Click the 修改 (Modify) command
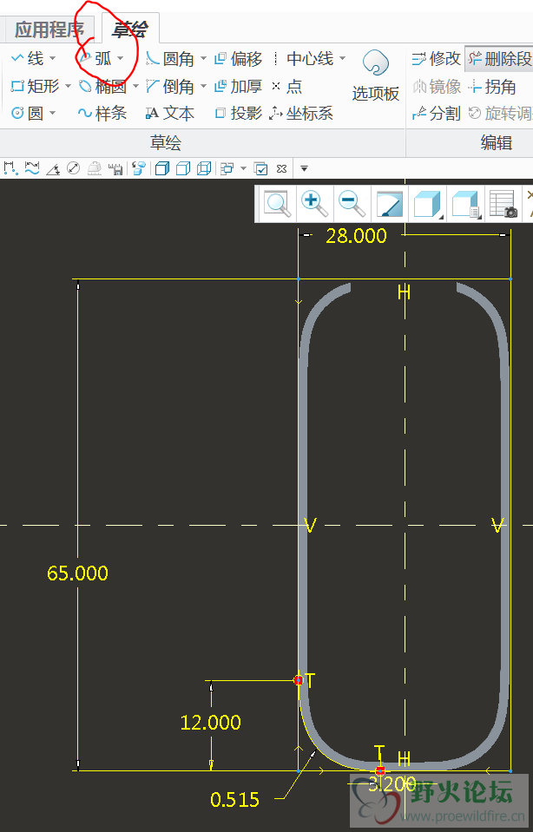The image size is (533, 832). pos(437,58)
